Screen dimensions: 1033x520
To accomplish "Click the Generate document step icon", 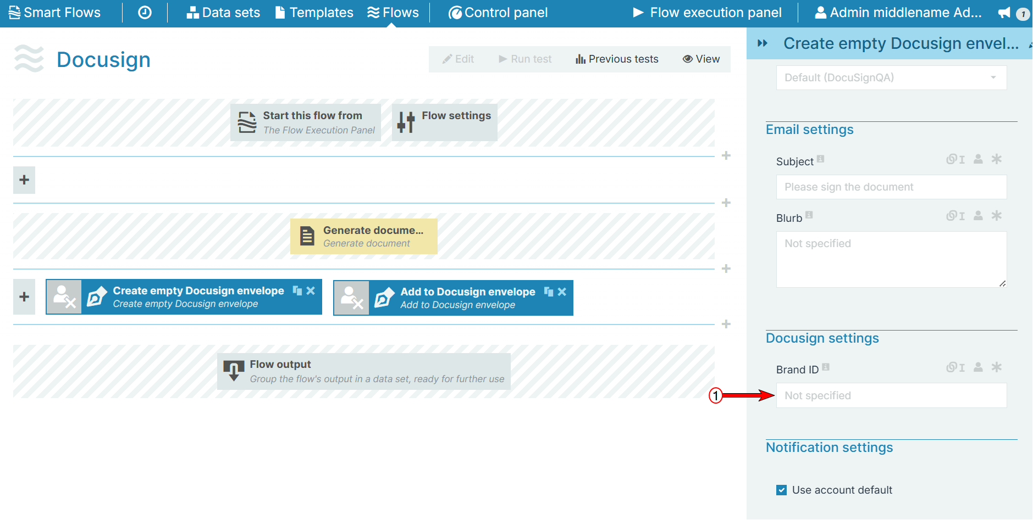I will coord(306,235).
